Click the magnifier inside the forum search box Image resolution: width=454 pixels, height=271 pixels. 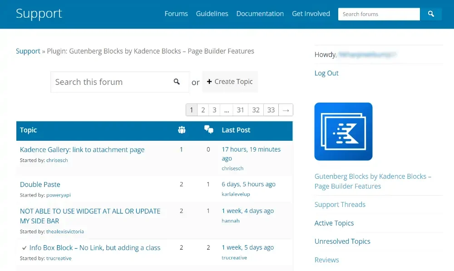point(177,81)
